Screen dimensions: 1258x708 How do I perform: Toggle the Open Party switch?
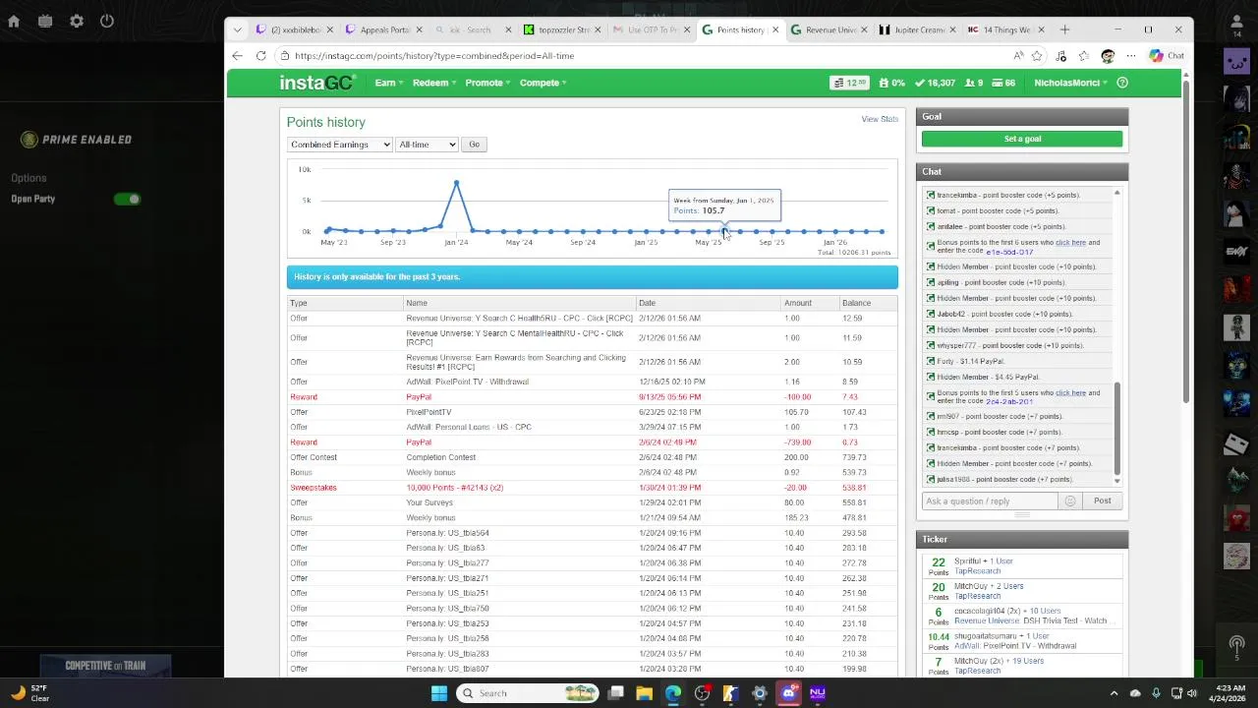[127, 199]
